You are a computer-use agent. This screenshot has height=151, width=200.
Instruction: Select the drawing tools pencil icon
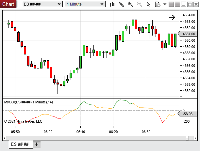pyautogui.click(x=121, y=4)
